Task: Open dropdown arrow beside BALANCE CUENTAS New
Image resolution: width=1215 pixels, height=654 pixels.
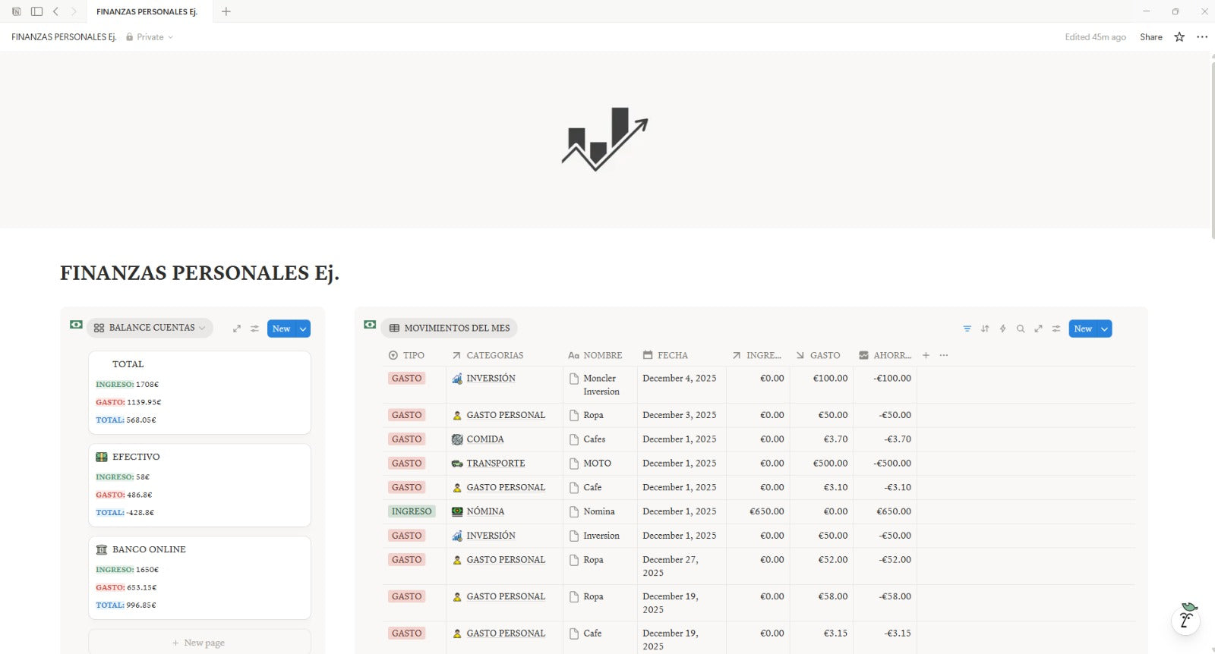Action: click(x=303, y=329)
